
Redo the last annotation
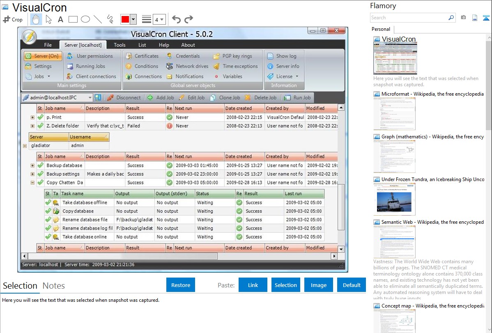point(189,19)
